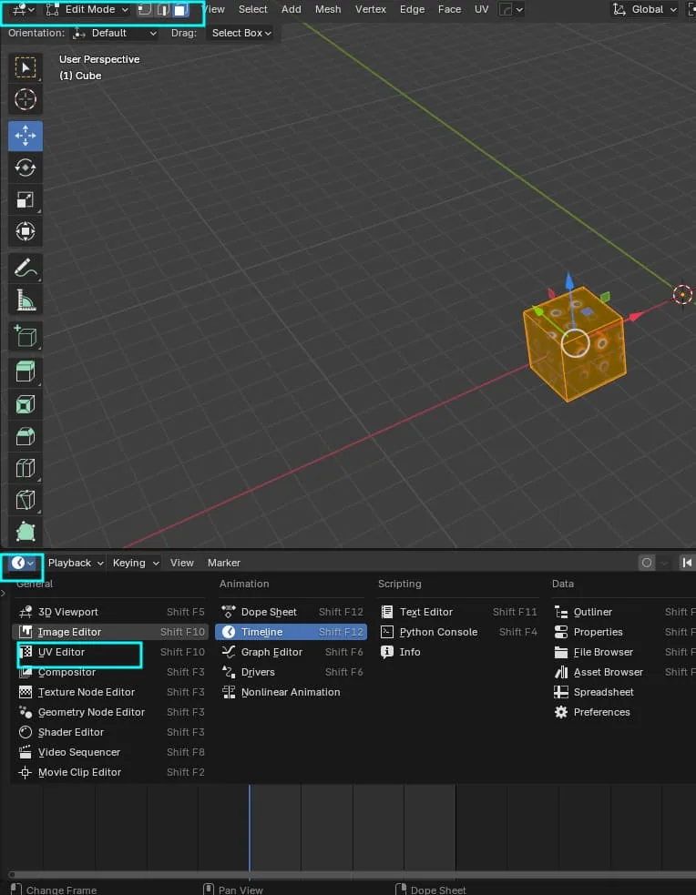
Task: Open the Edge menu
Action: [x=412, y=10]
